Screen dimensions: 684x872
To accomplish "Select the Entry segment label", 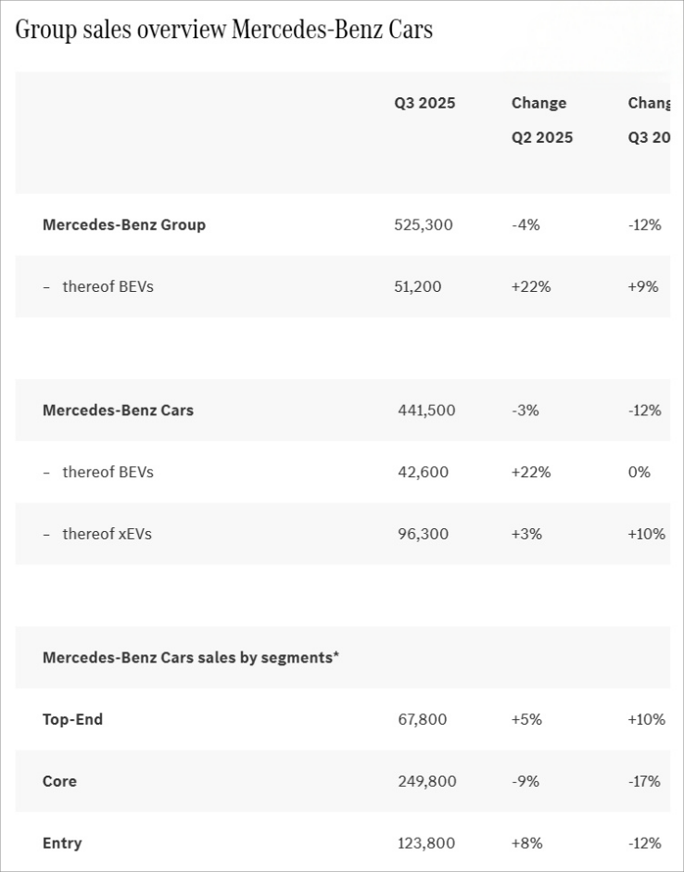I will [x=62, y=843].
